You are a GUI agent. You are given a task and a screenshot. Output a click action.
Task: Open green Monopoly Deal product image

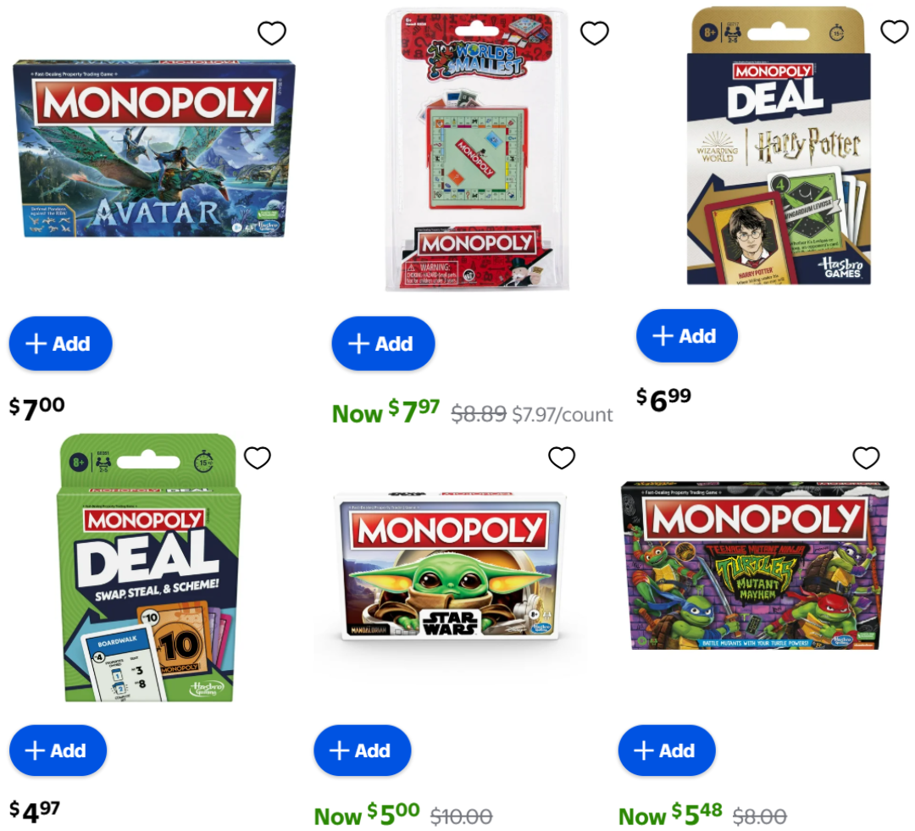pyautogui.click(x=148, y=568)
